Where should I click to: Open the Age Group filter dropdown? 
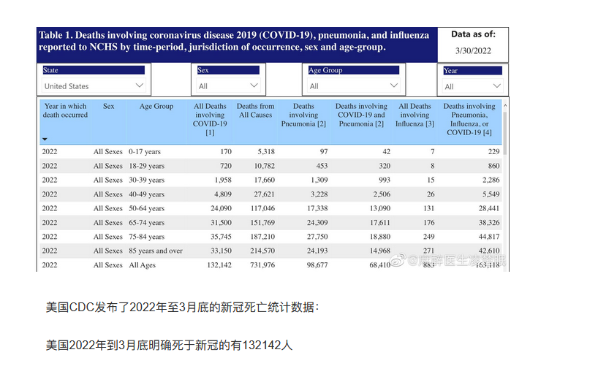(x=355, y=86)
